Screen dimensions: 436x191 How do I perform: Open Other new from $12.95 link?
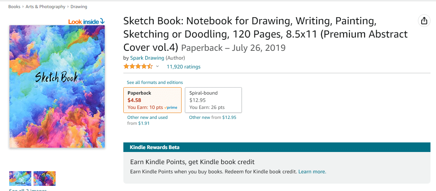pos(213,117)
